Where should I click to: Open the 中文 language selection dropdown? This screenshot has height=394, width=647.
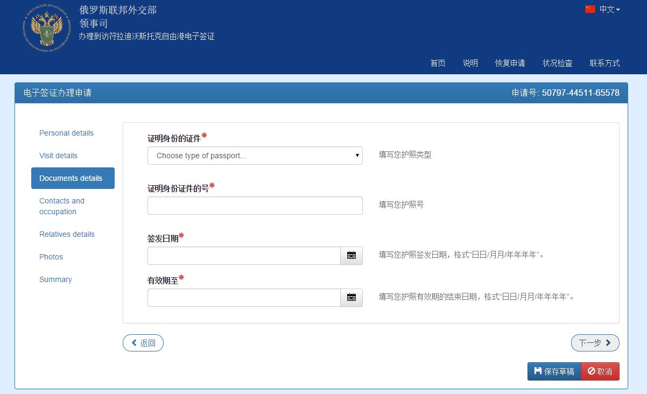coord(607,9)
